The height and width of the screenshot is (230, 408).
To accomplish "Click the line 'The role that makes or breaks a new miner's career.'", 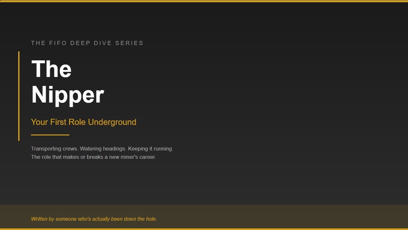I will tap(93, 157).
